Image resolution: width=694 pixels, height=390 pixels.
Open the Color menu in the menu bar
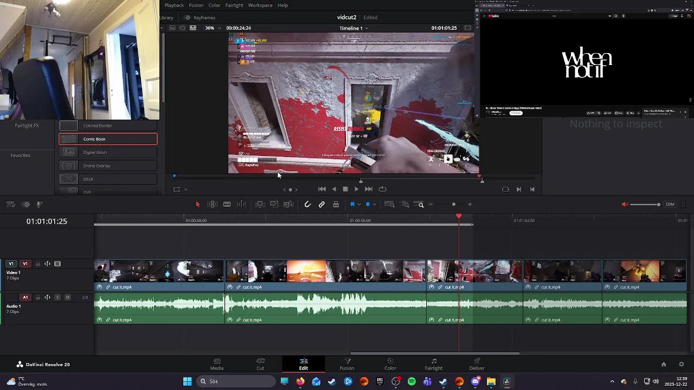click(215, 5)
